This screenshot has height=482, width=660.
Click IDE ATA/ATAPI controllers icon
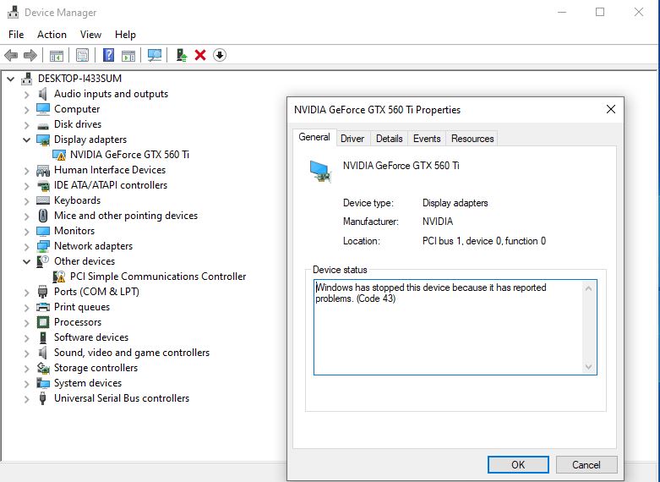click(43, 185)
